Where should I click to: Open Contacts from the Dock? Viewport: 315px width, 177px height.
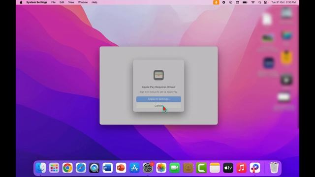(x=188, y=168)
